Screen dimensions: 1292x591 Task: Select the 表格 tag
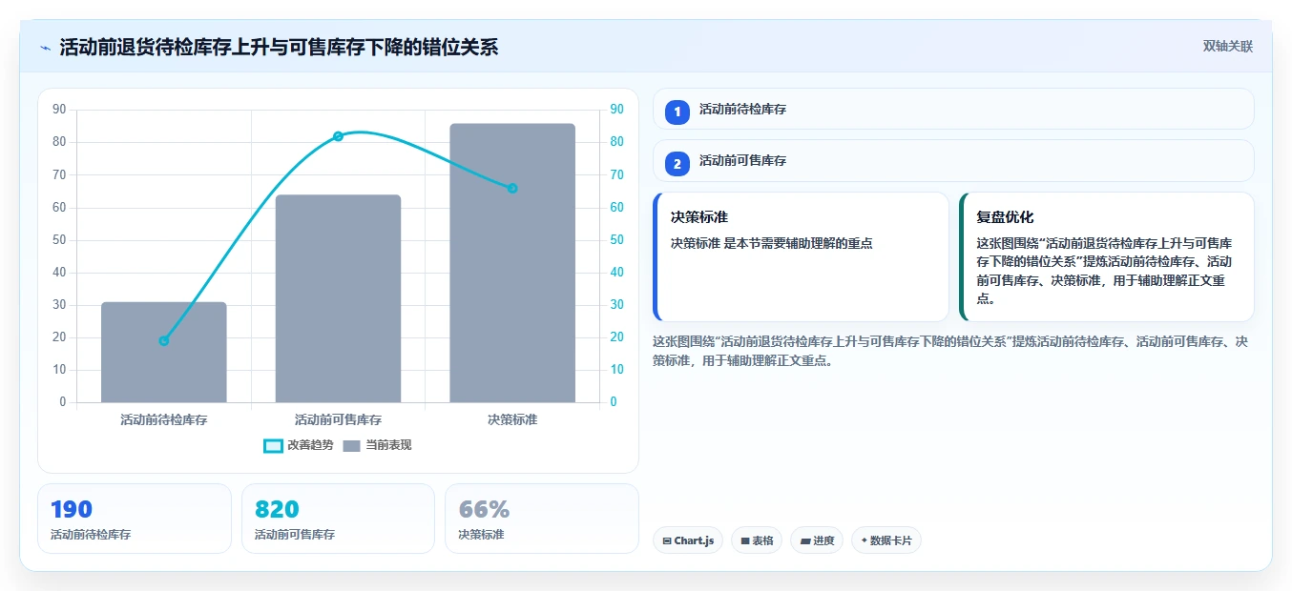tap(757, 540)
